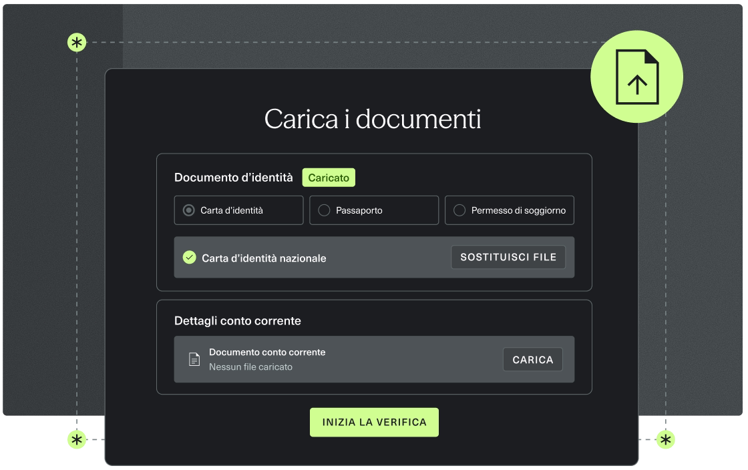Image resolution: width=748 pixels, height=470 pixels.
Task: Choose the Permesso di soggiorno option
Action: (x=510, y=210)
